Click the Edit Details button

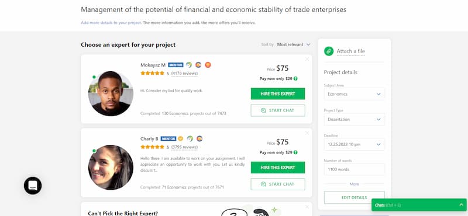pos(355,197)
